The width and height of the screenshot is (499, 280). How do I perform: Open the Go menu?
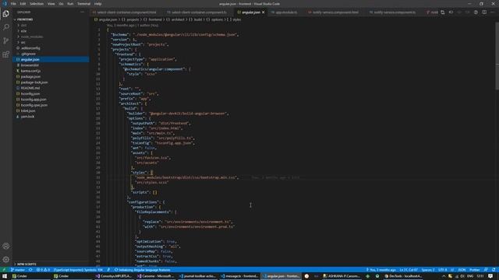tap(61, 4)
